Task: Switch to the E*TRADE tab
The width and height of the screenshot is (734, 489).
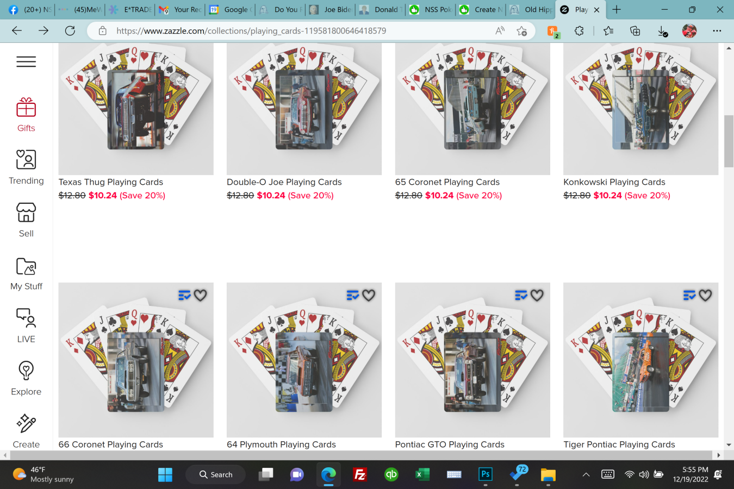Action: (x=130, y=9)
